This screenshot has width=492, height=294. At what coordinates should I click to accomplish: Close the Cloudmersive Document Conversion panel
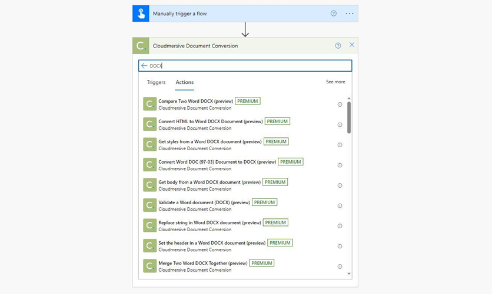tap(352, 45)
